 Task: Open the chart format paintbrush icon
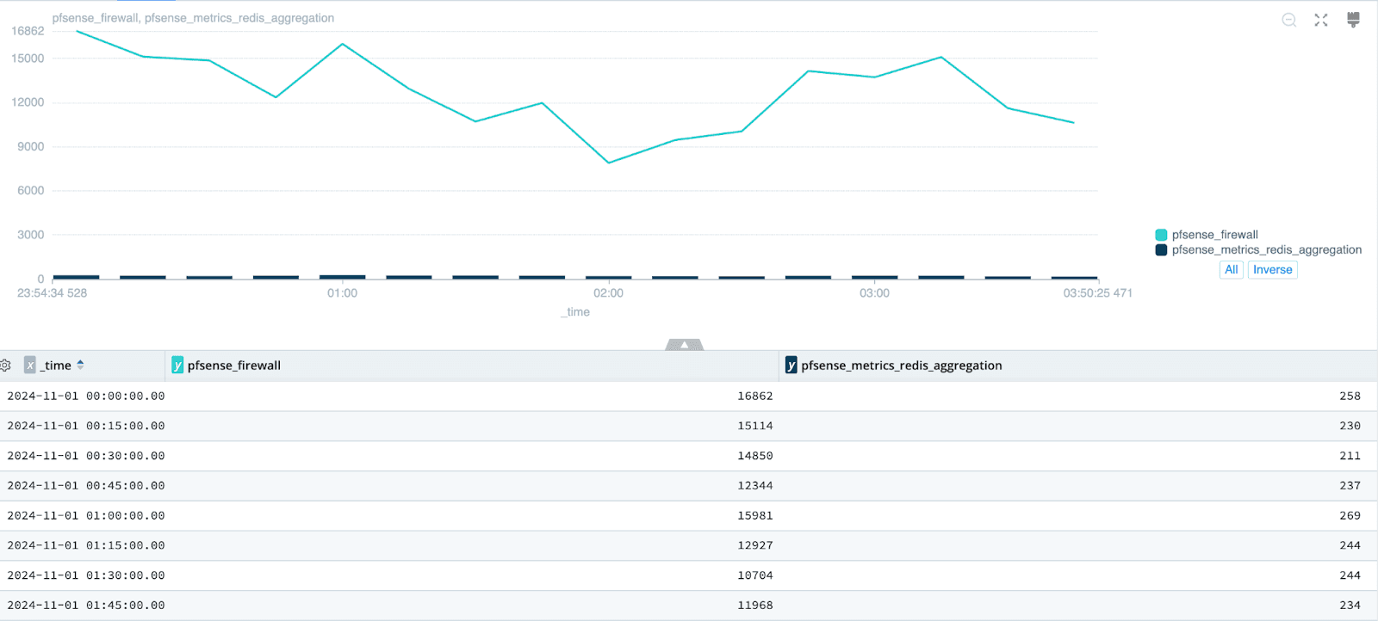coord(1353,20)
